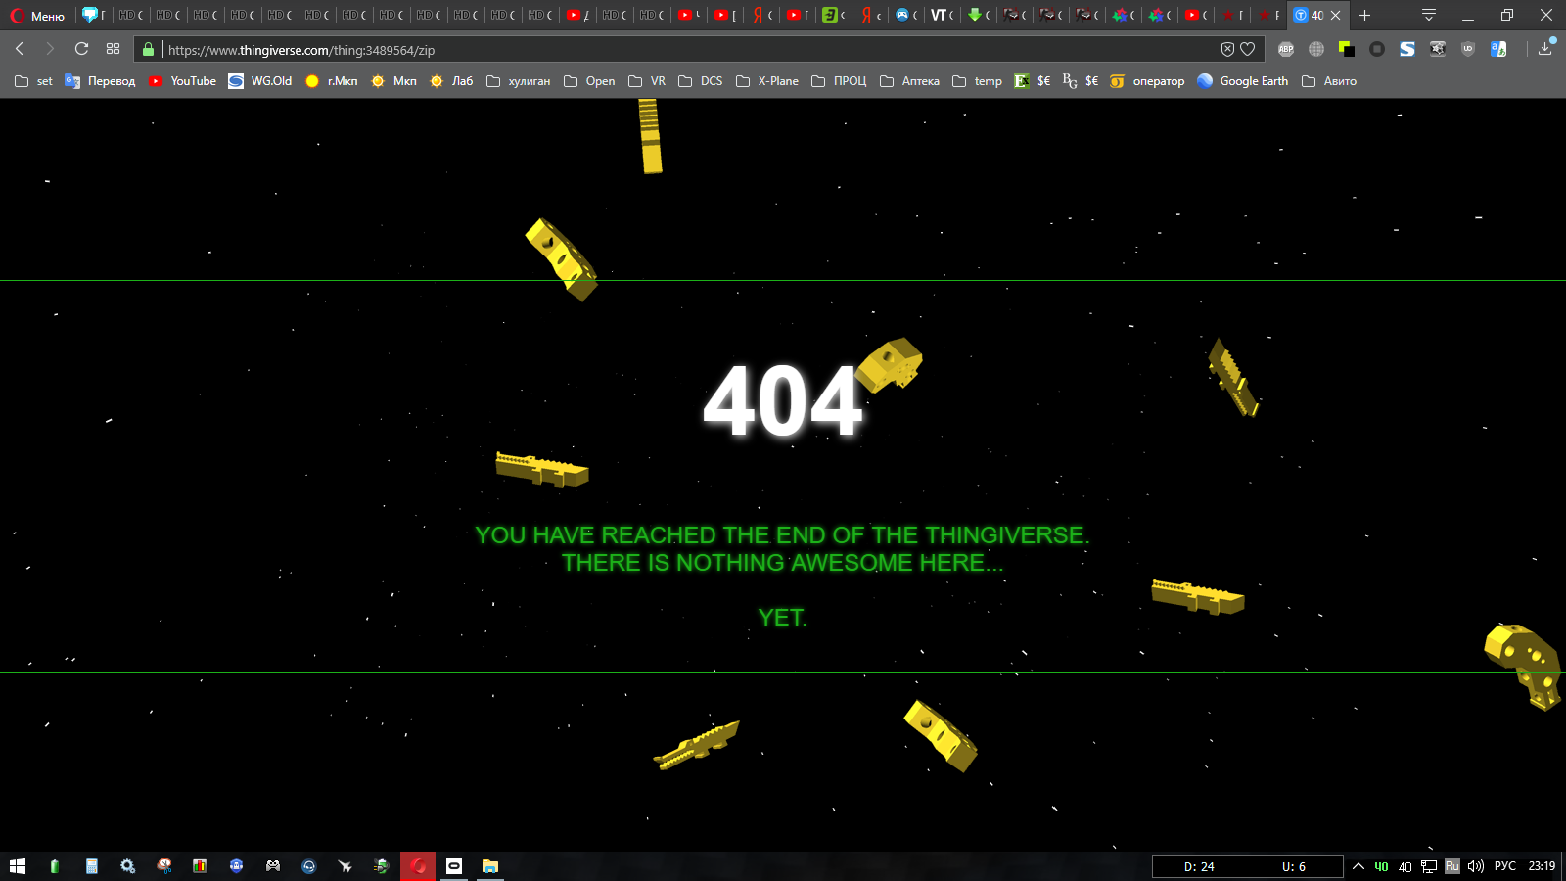1566x881 pixels.
Task: Go back to previous page
Action: [20, 49]
